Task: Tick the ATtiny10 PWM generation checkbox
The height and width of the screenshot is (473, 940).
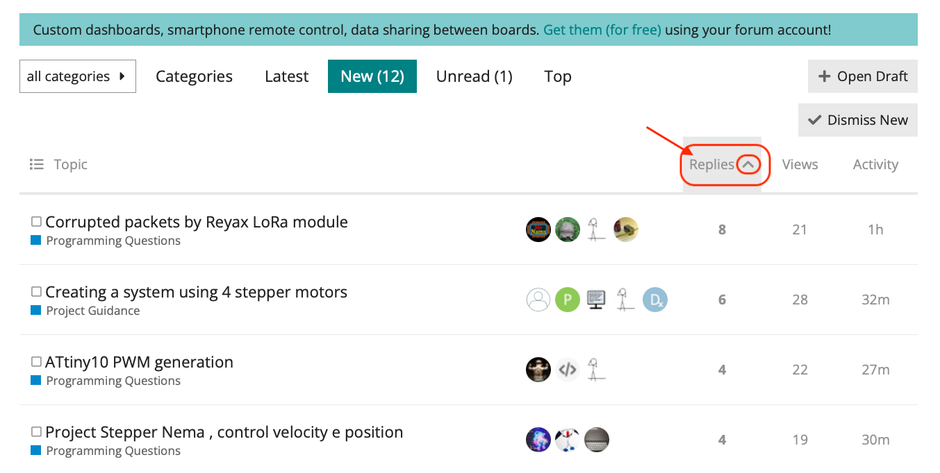Action: 37,362
